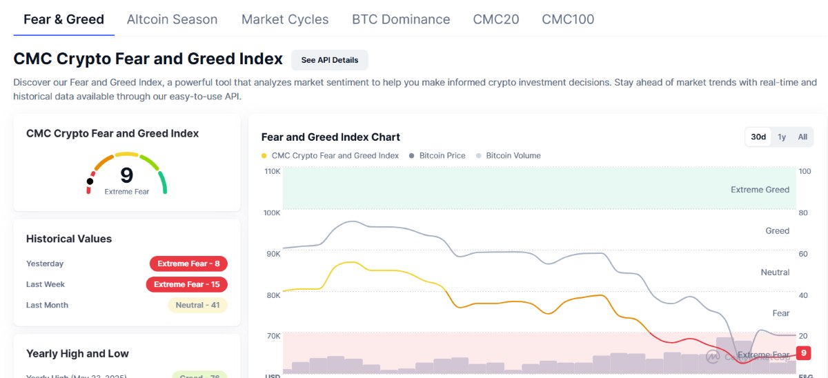828x378 pixels.
Task: Click the Extreme Greed zone on chart
Action: click(x=540, y=188)
